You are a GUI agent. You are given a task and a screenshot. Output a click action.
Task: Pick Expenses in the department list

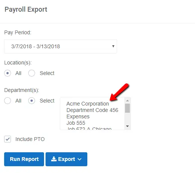point(78,116)
